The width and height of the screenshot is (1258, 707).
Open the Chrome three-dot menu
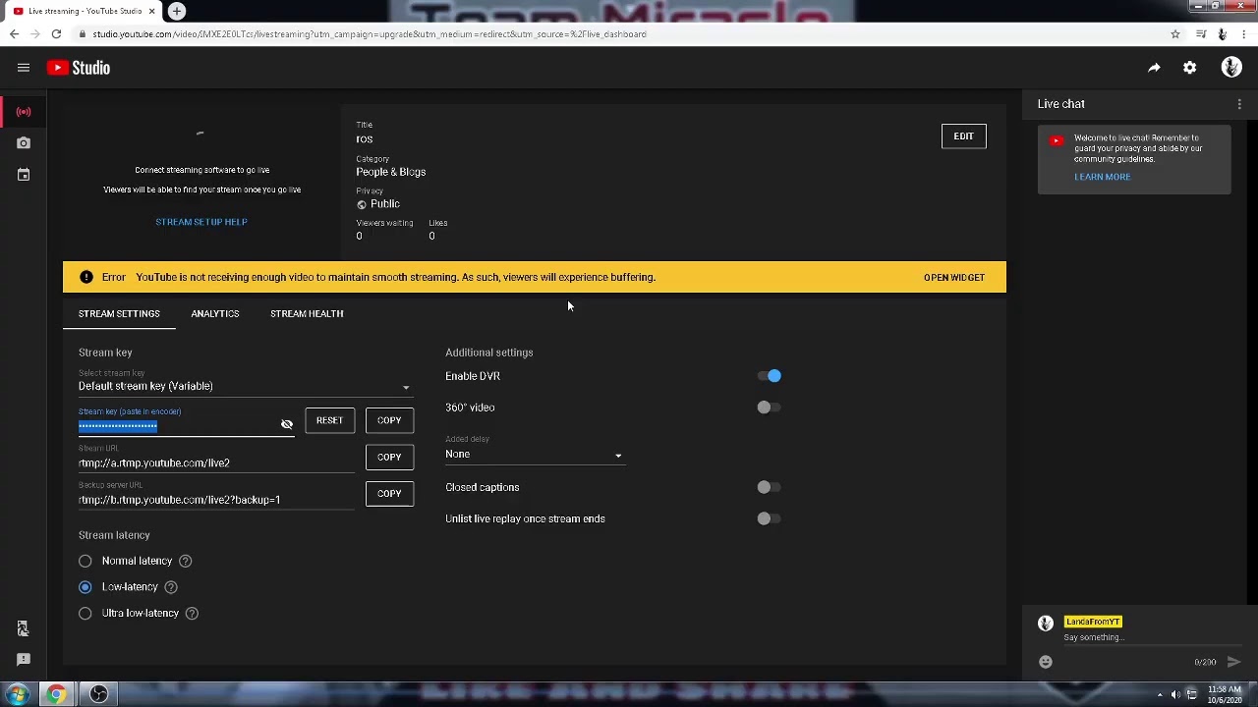coord(1244,34)
